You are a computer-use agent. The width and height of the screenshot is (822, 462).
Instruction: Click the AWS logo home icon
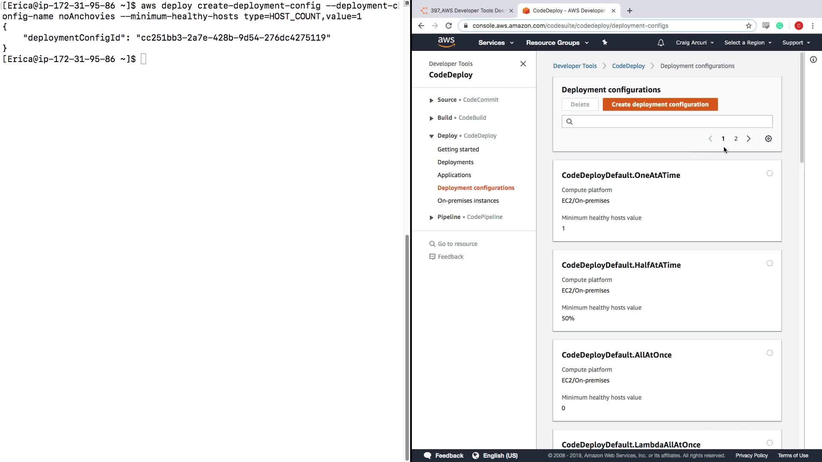446,42
